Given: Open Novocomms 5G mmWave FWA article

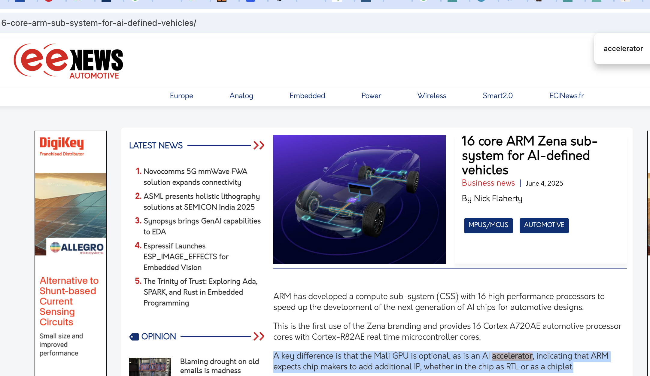Looking at the screenshot, I should [x=195, y=177].
